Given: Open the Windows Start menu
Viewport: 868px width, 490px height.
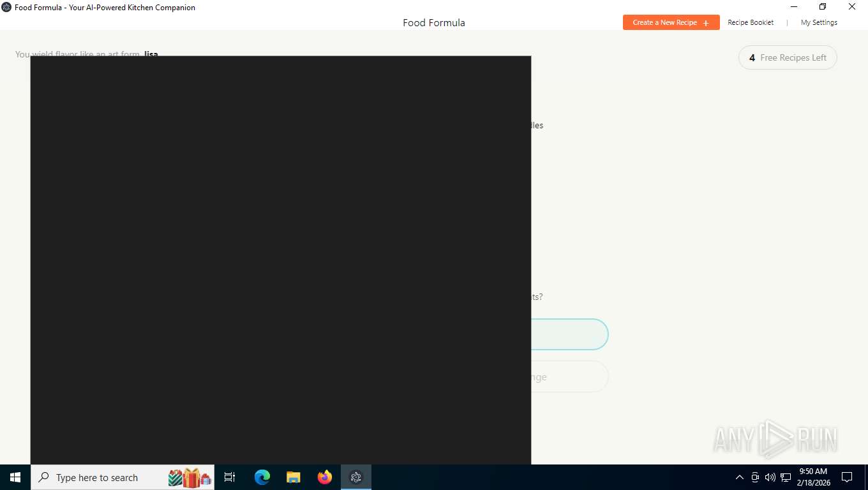Looking at the screenshot, I should click(x=15, y=477).
